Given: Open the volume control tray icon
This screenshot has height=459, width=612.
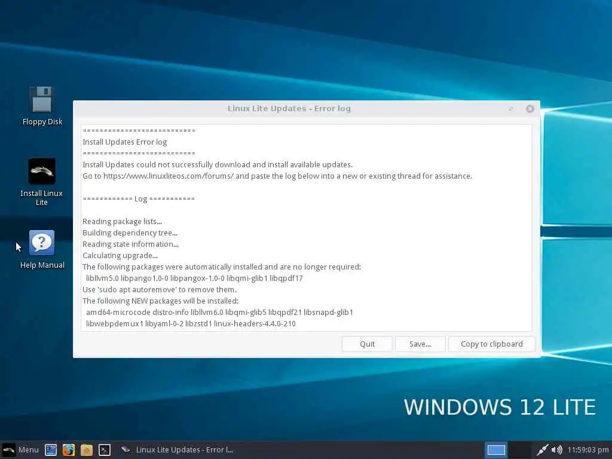Looking at the screenshot, I should [x=556, y=449].
